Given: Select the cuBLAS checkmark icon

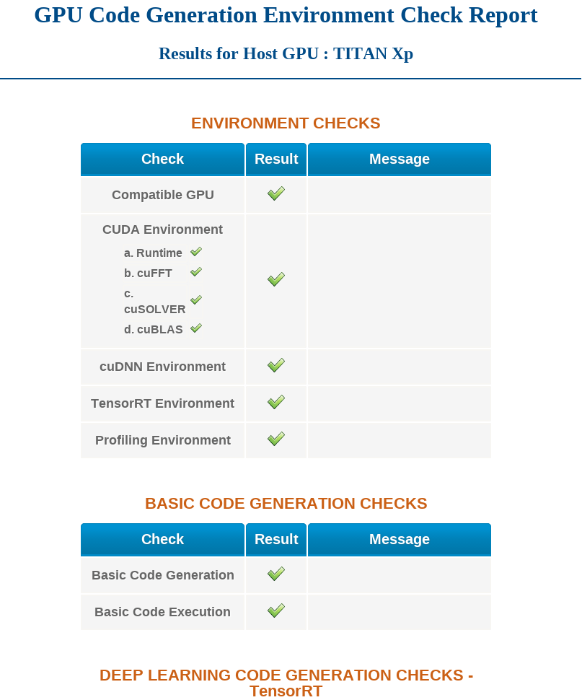Looking at the screenshot, I should click(x=195, y=328).
